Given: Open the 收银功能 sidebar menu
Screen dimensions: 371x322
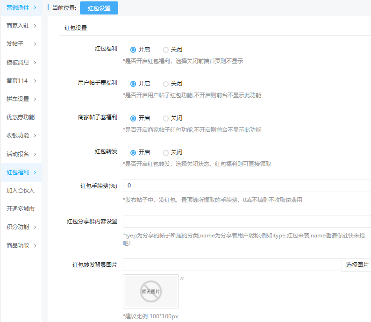Looking at the screenshot, I should (21, 136).
